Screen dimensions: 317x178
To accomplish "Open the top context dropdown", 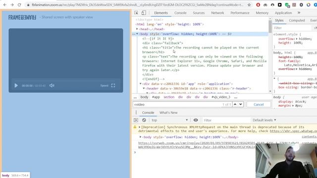I will 169,120.
